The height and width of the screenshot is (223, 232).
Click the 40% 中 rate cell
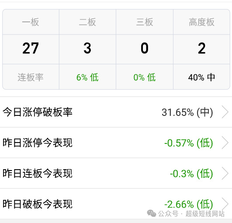click(x=201, y=77)
